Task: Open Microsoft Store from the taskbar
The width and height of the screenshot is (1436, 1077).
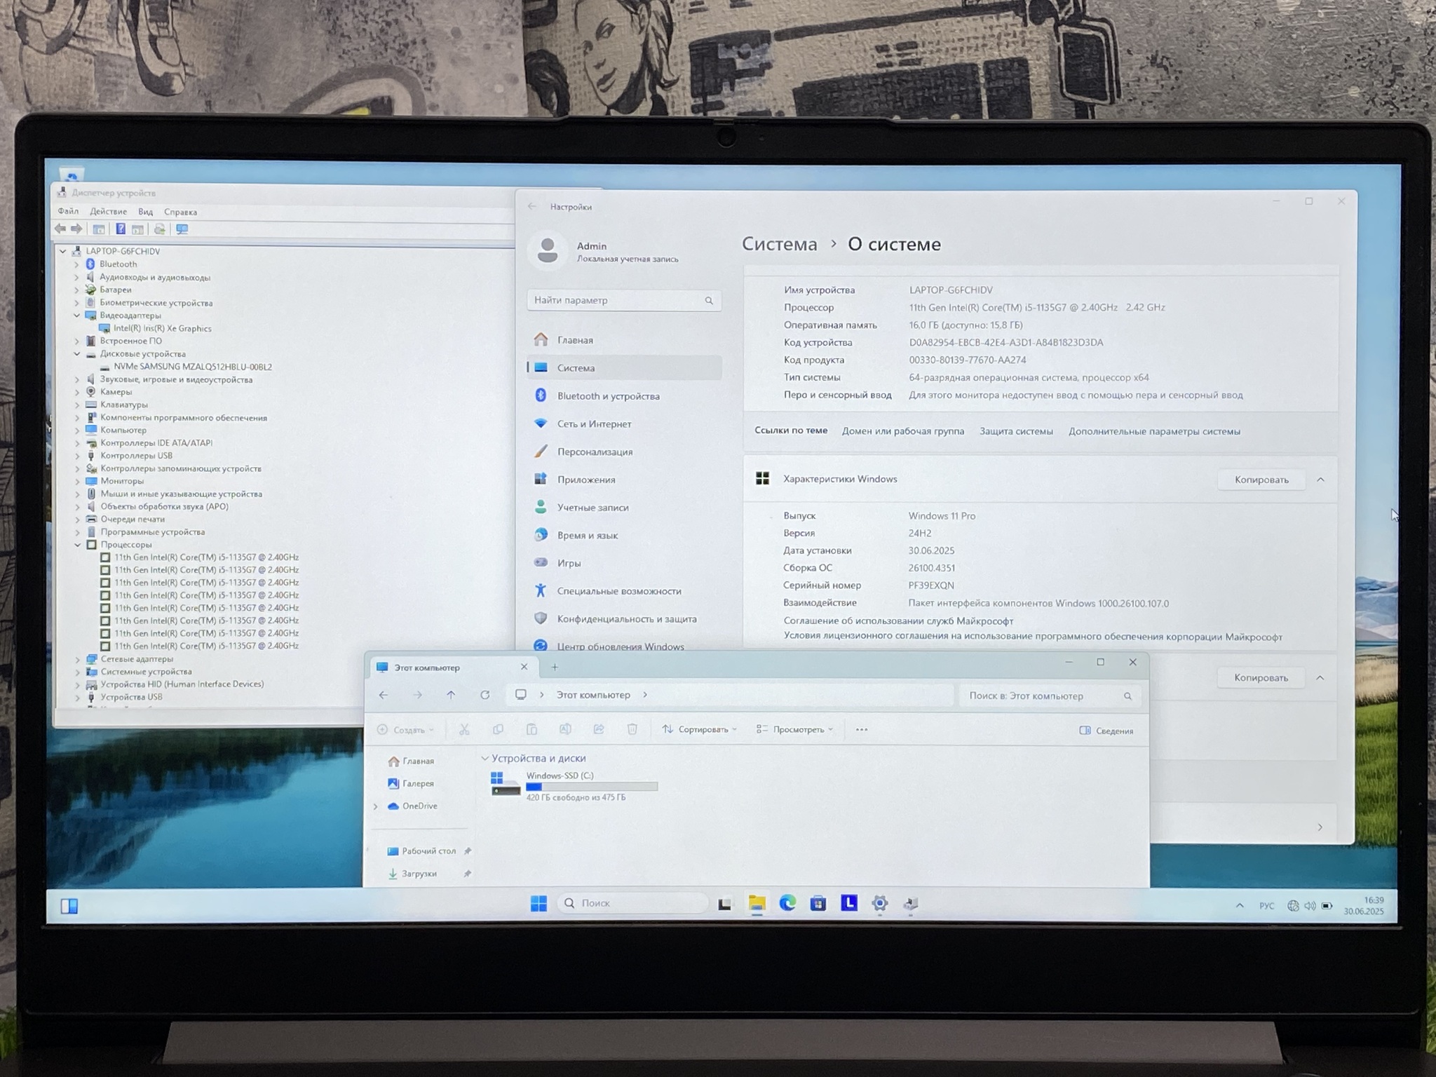Action: click(x=818, y=903)
